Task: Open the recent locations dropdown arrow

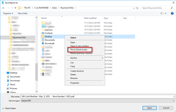Action: pos(12,8)
